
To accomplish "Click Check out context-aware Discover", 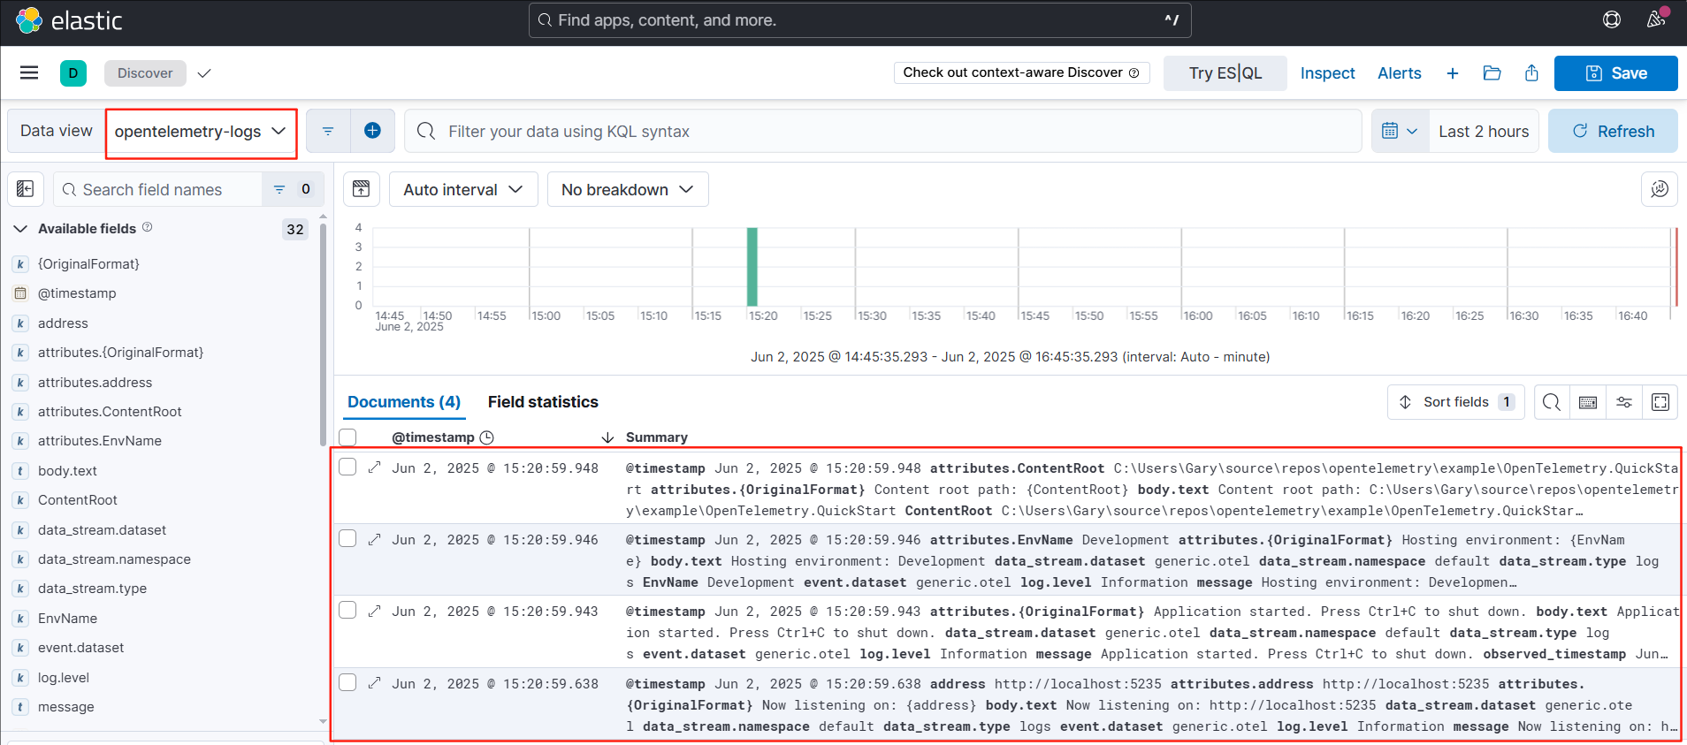I will pyautogui.click(x=1021, y=72).
